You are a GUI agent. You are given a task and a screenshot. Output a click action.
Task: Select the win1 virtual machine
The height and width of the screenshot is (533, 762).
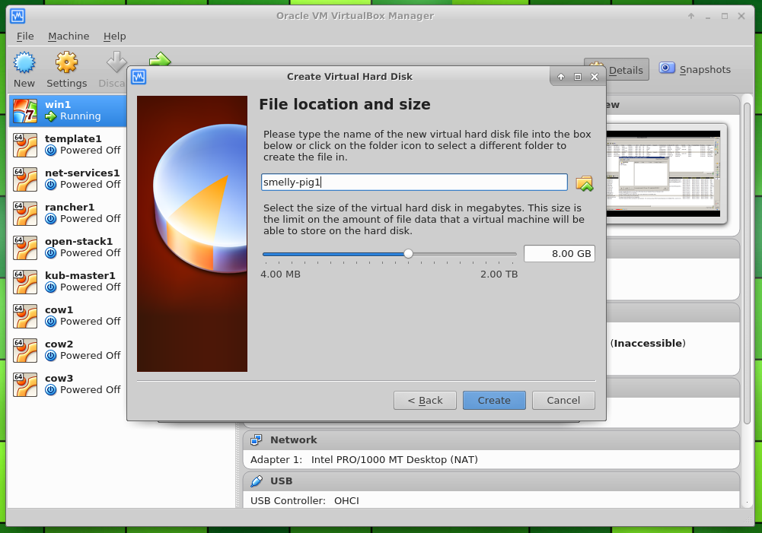[68, 111]
